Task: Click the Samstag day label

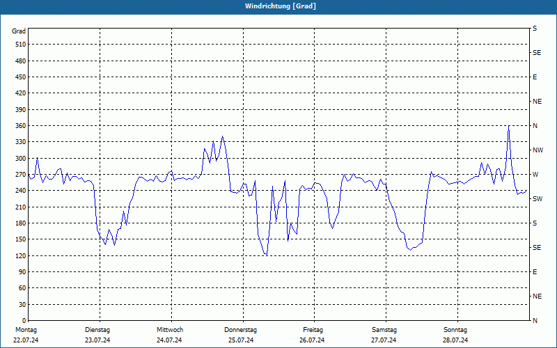Action: click(x=384, y=330)
